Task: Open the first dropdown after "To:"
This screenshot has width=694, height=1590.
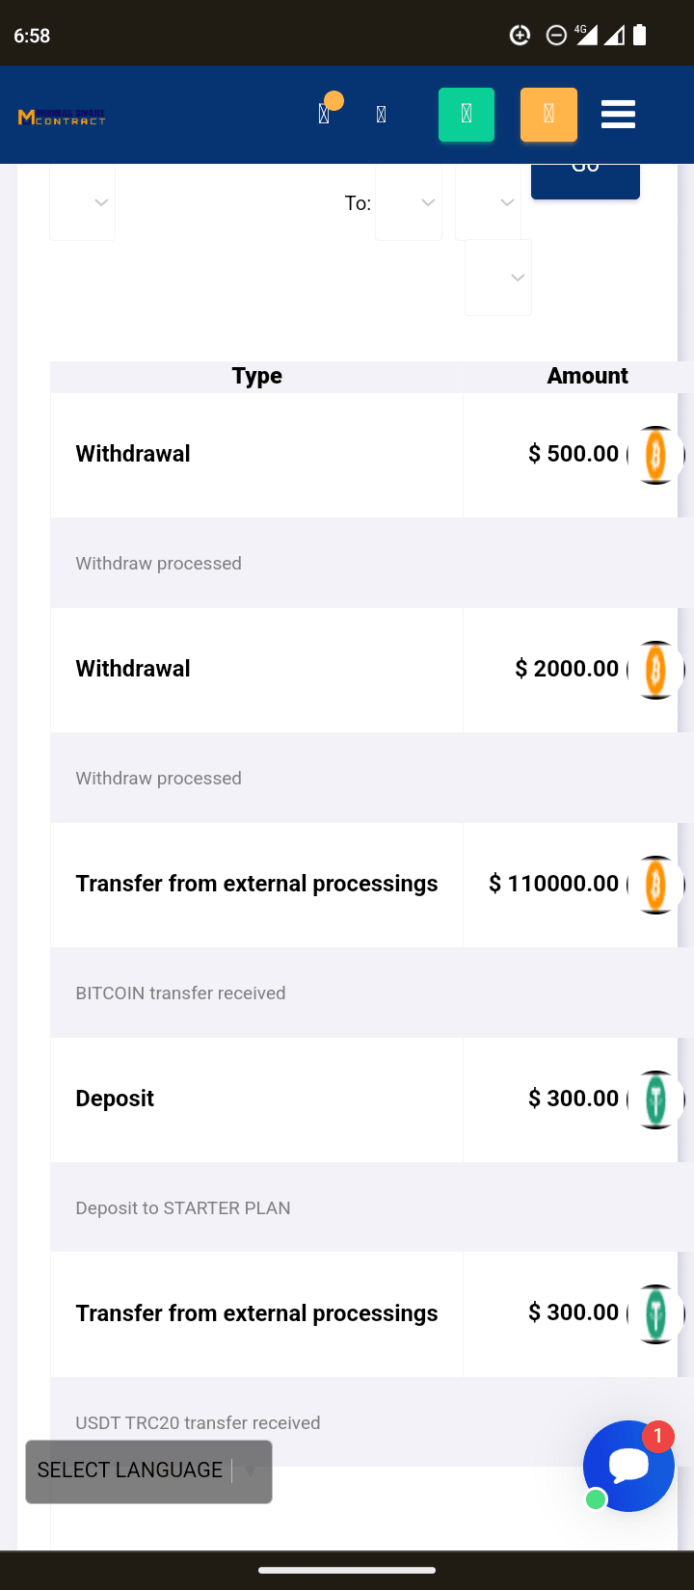Action: point(409,202)
